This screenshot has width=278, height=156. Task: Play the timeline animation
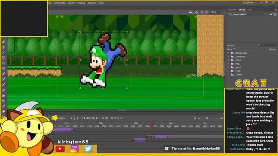pos(90,118)
